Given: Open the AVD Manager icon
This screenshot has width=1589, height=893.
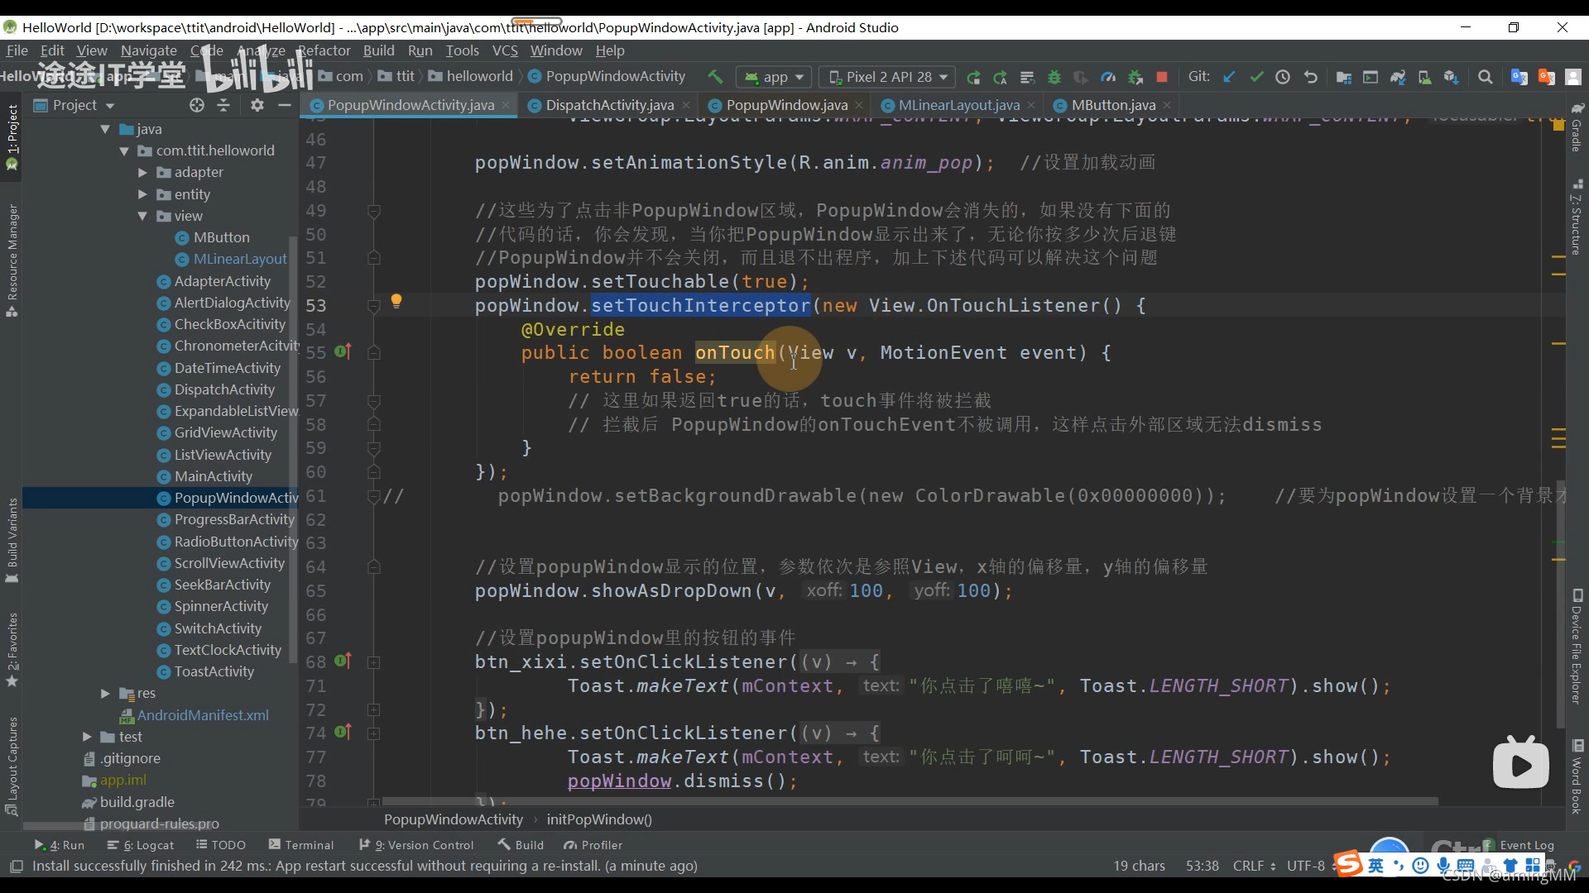Looking at the screenshot, I should [1424, 77].
